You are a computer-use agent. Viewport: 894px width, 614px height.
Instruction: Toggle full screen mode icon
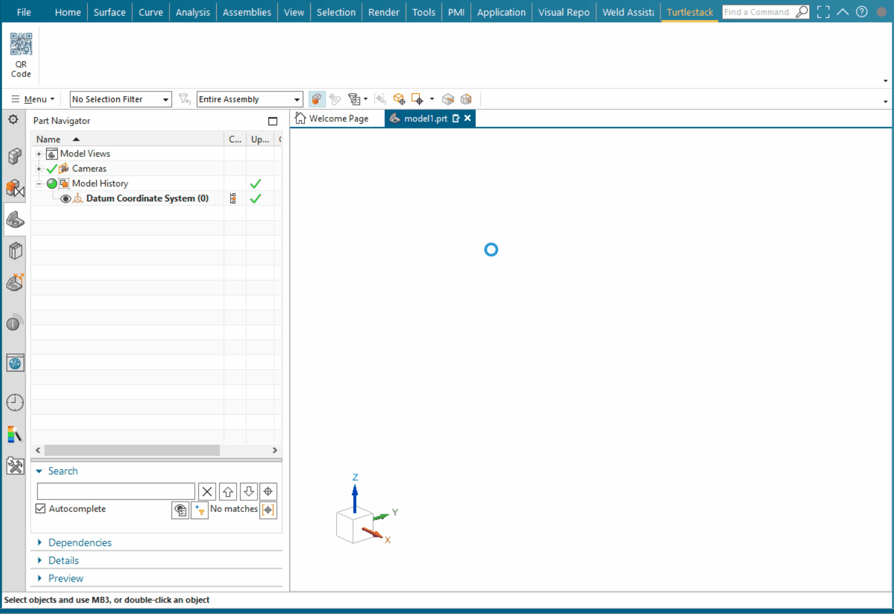click(x=823, y=12)
